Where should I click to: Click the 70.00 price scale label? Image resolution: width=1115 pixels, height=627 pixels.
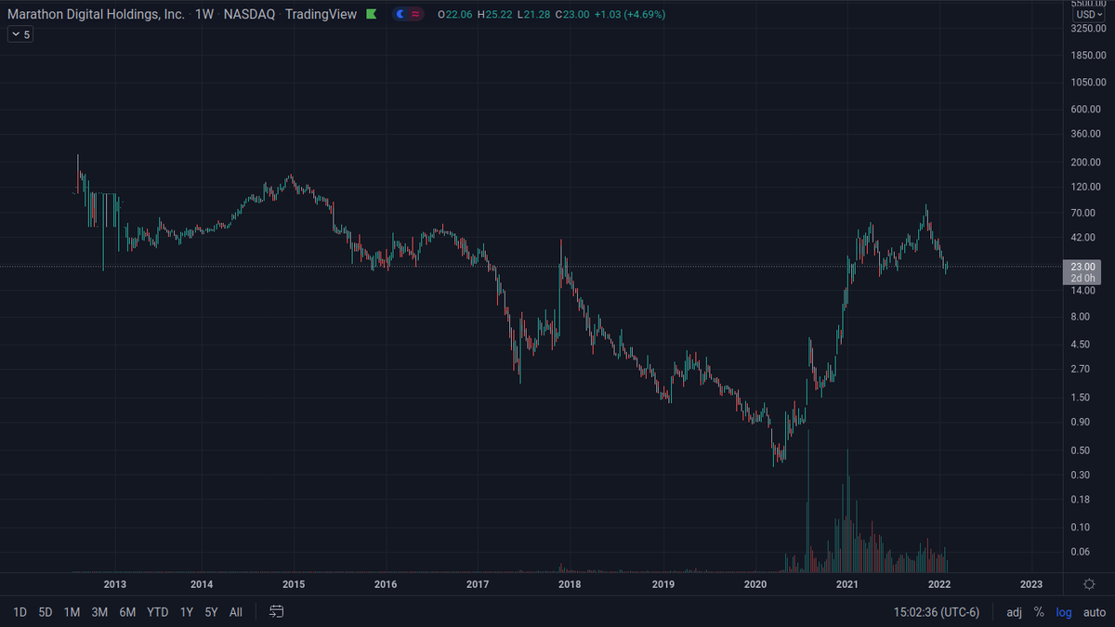coord(1083,213)
